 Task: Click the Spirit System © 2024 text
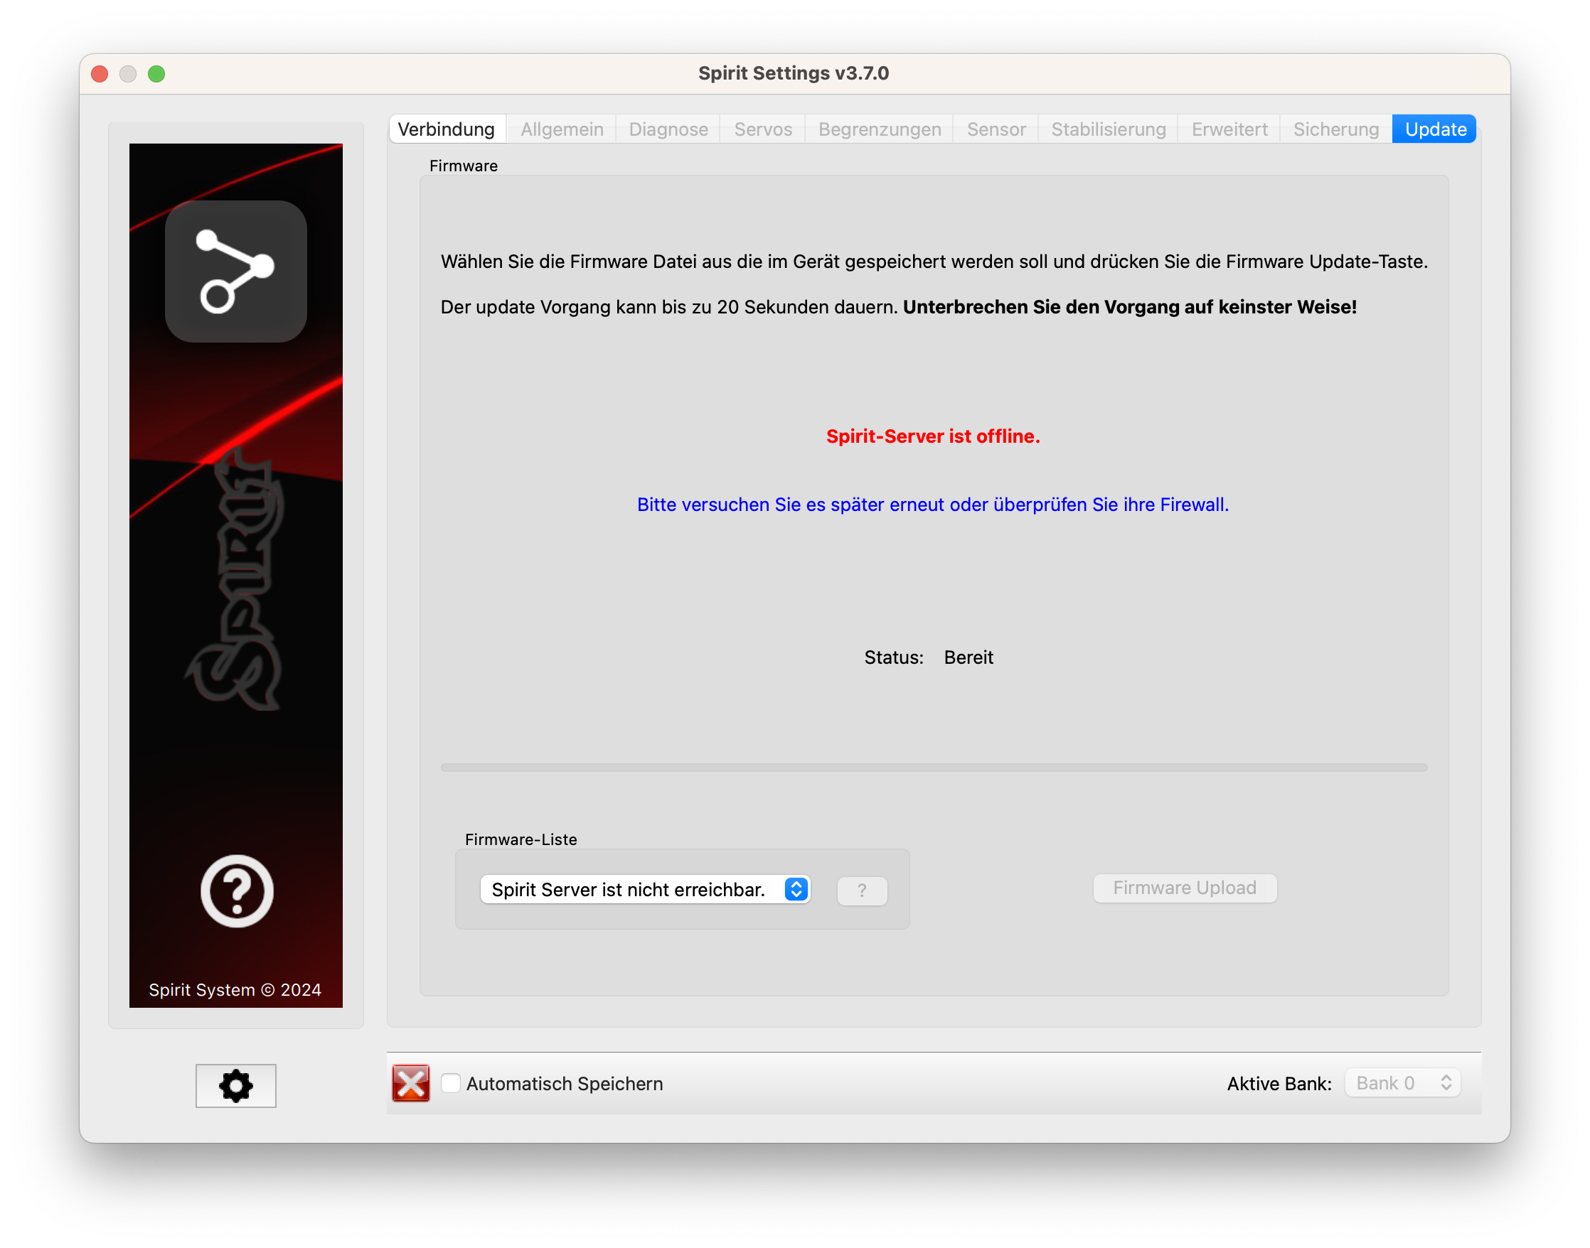(x=235, y=989)
